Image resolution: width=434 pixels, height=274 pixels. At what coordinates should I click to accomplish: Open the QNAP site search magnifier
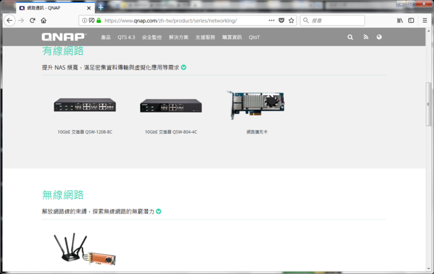350,37
